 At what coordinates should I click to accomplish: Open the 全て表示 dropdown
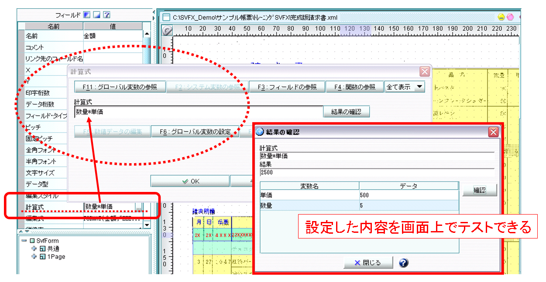(x=420, y=87)
